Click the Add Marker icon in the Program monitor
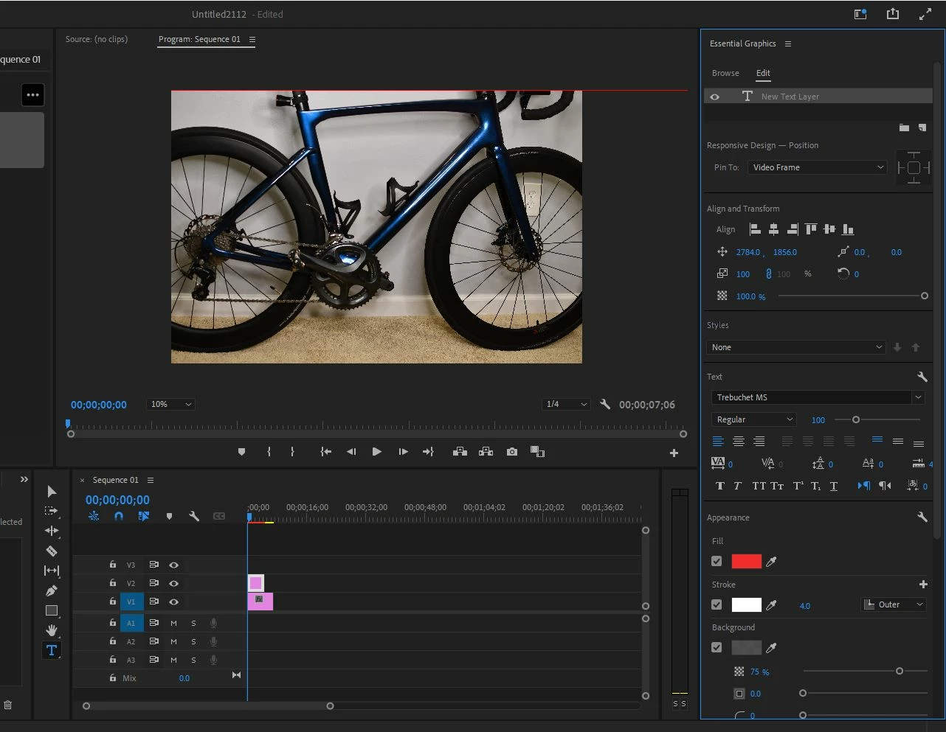Viewport: 946px width, 732px height. [x=241, y=452]
